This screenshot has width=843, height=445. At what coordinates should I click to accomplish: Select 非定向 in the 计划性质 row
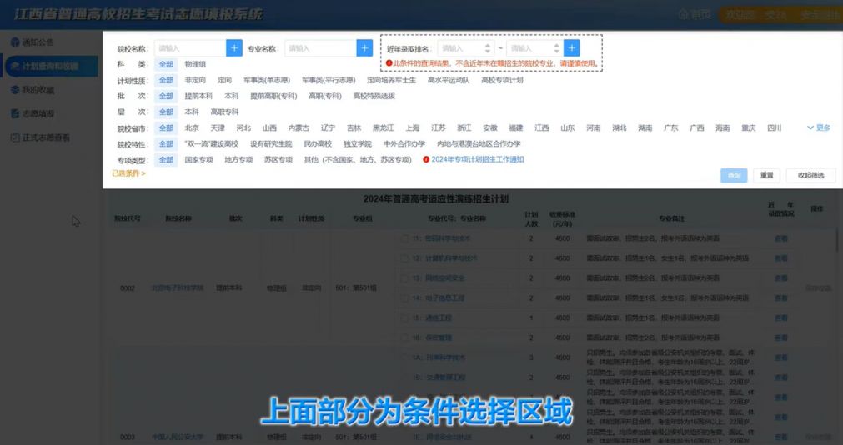coord(195,80)
